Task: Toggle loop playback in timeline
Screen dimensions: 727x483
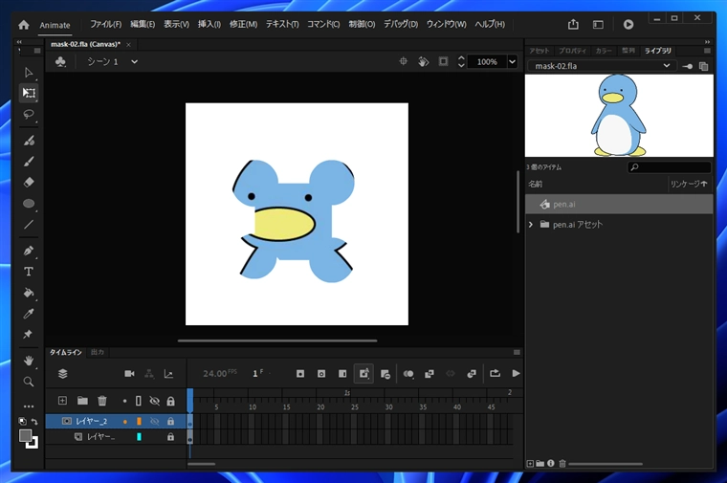Action: [496, 373]
